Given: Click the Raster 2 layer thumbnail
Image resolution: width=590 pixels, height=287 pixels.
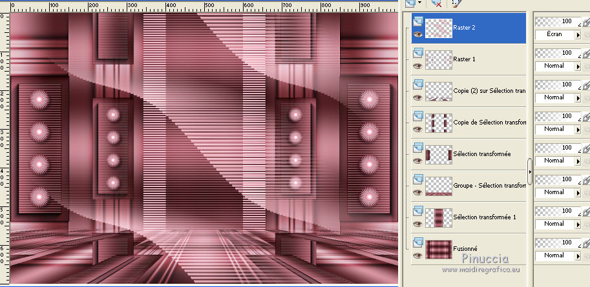Looking at the screenshot, I should [439, 28].
